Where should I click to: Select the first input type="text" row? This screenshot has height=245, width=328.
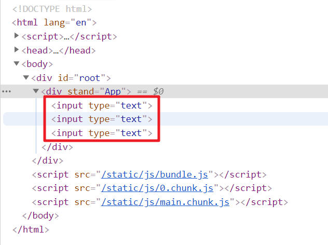pyautogui.click(x=102, y=105)
